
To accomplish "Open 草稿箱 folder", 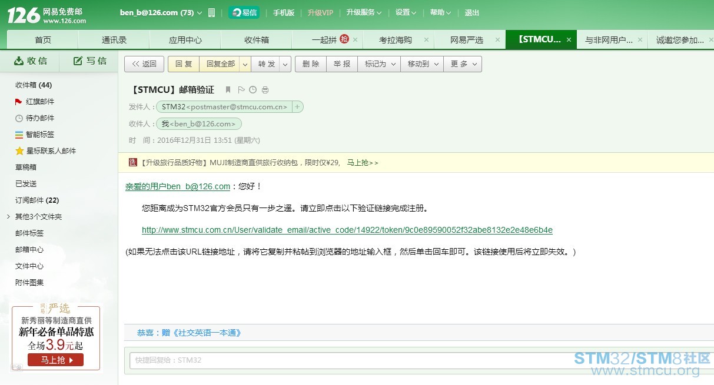I will click(26, 168).
